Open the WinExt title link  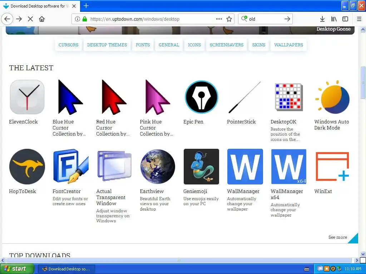click(x=323, y=191)
